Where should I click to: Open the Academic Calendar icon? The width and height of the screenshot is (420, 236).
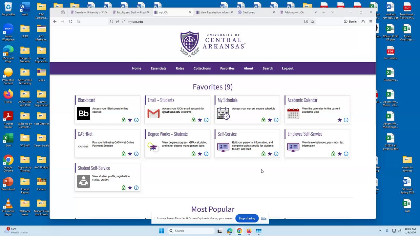coord(293,113)
